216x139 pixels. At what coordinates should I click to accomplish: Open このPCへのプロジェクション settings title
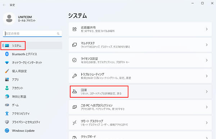[x=96, y=106]
